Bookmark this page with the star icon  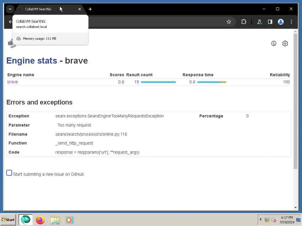click(229, 22)
